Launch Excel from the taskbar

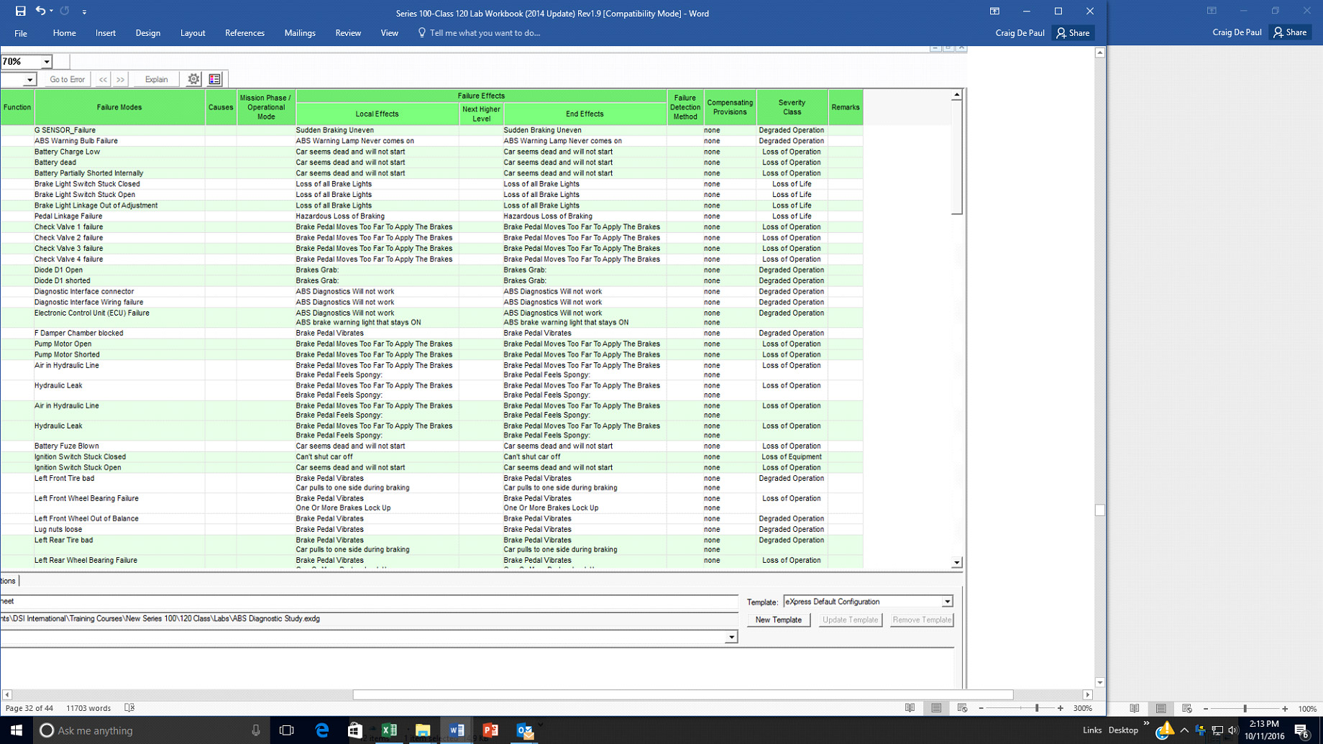point(389,730)
